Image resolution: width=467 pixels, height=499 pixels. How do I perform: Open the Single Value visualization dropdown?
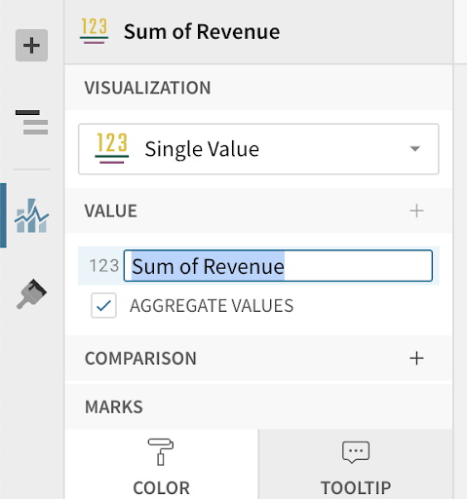click(258, 149)
